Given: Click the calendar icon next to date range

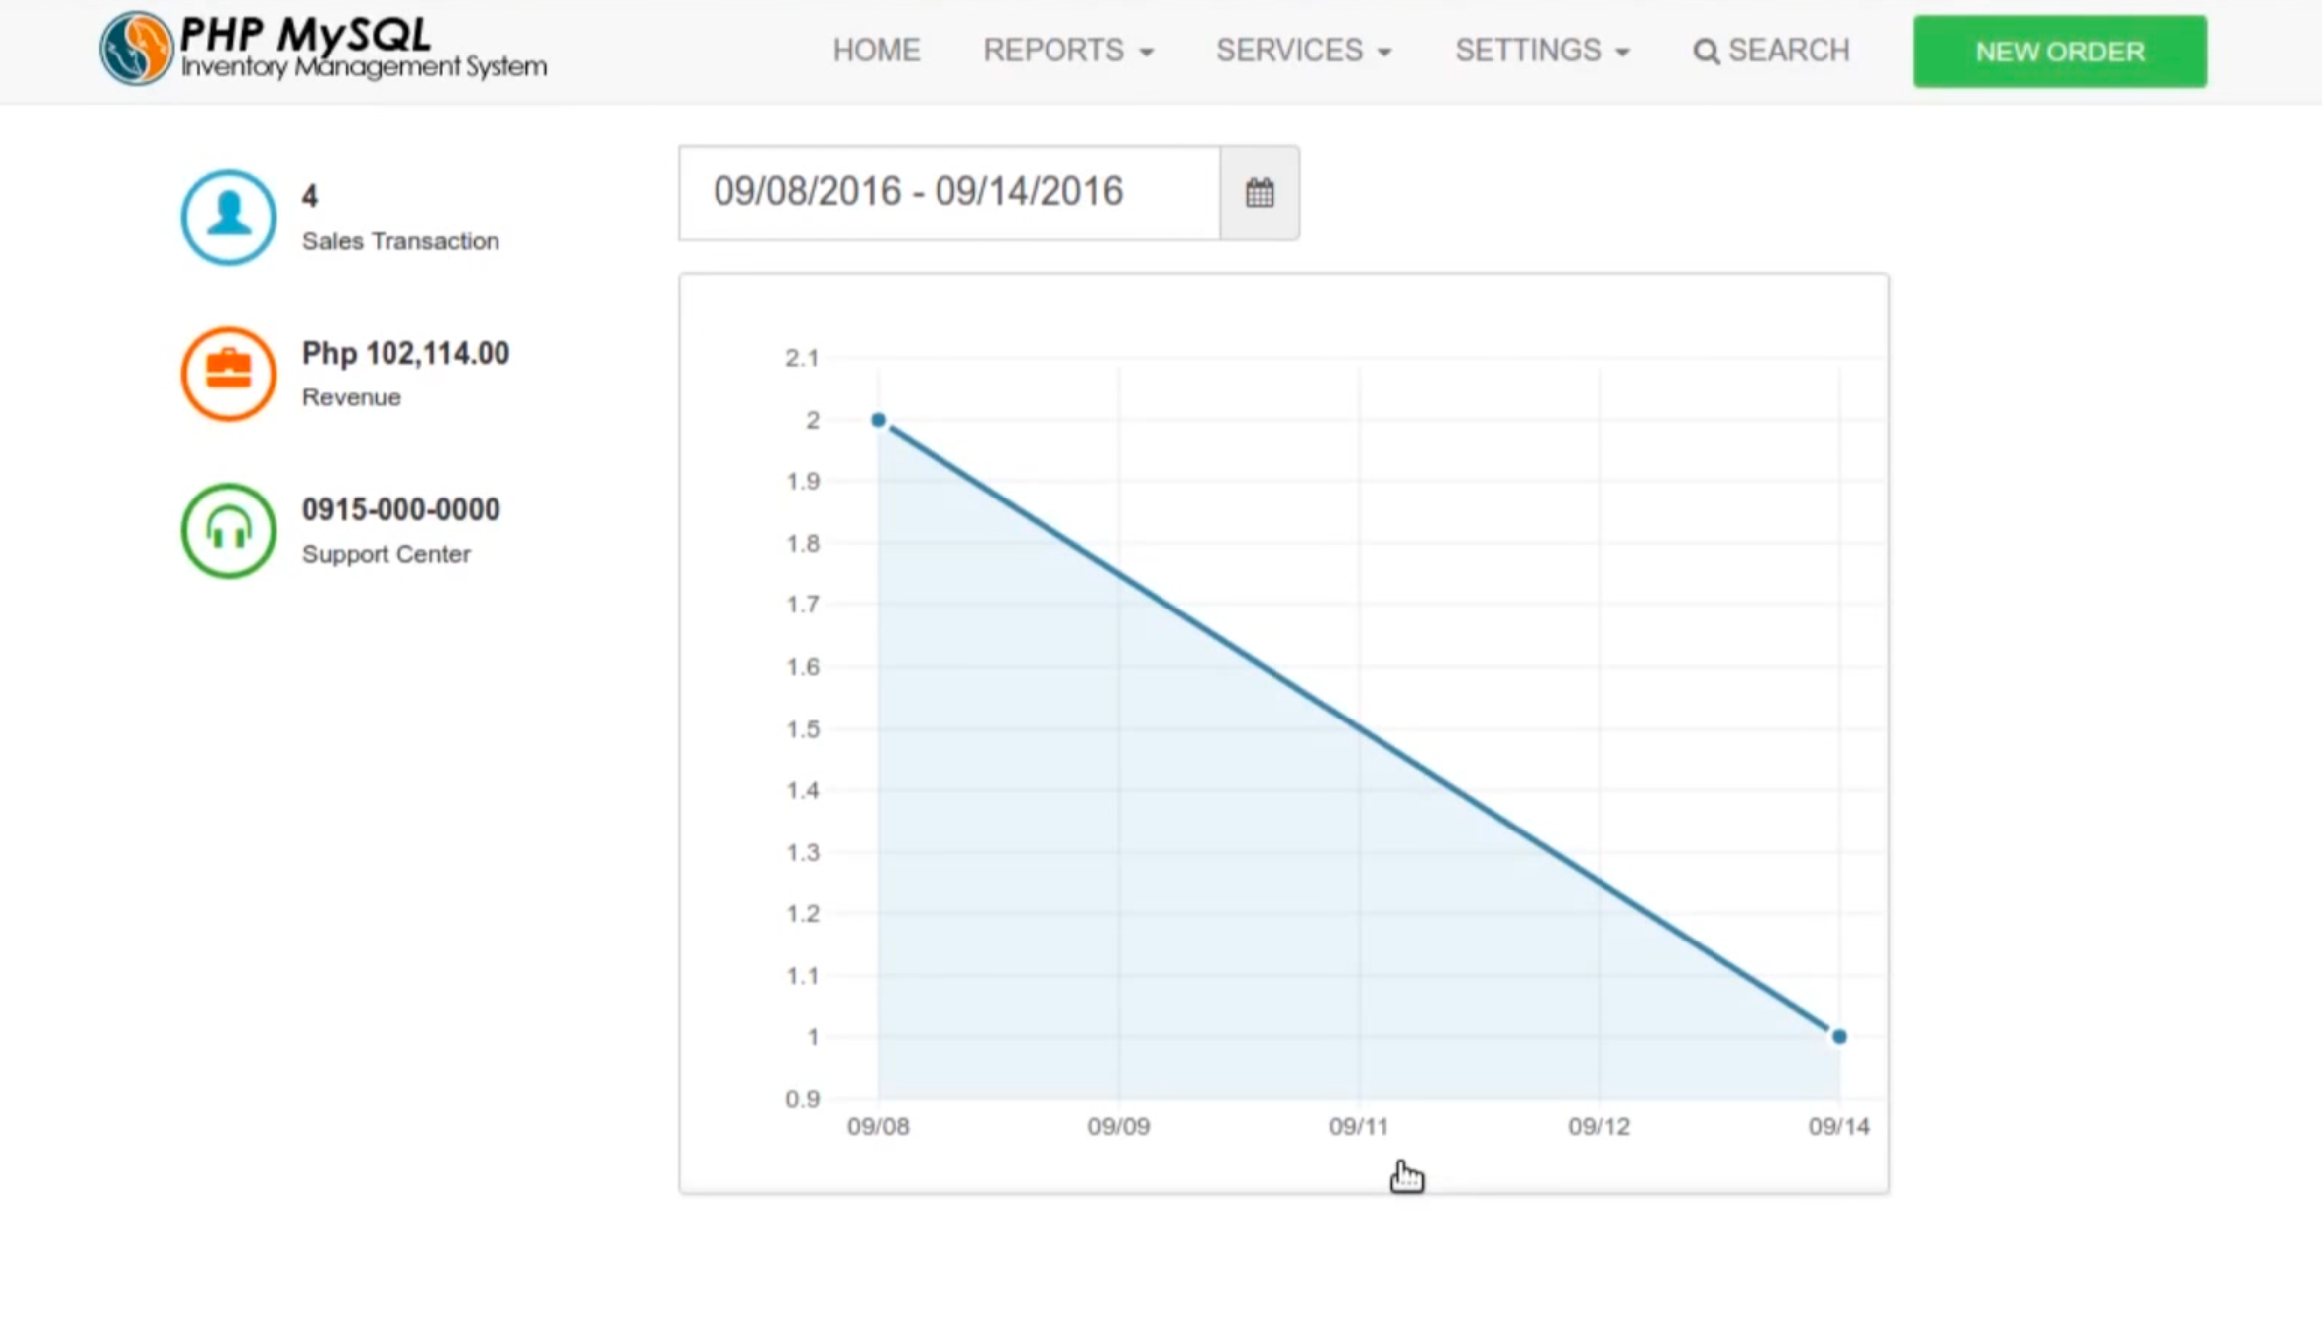Looking at the screenshot, I should click(x=1259, y=192).
